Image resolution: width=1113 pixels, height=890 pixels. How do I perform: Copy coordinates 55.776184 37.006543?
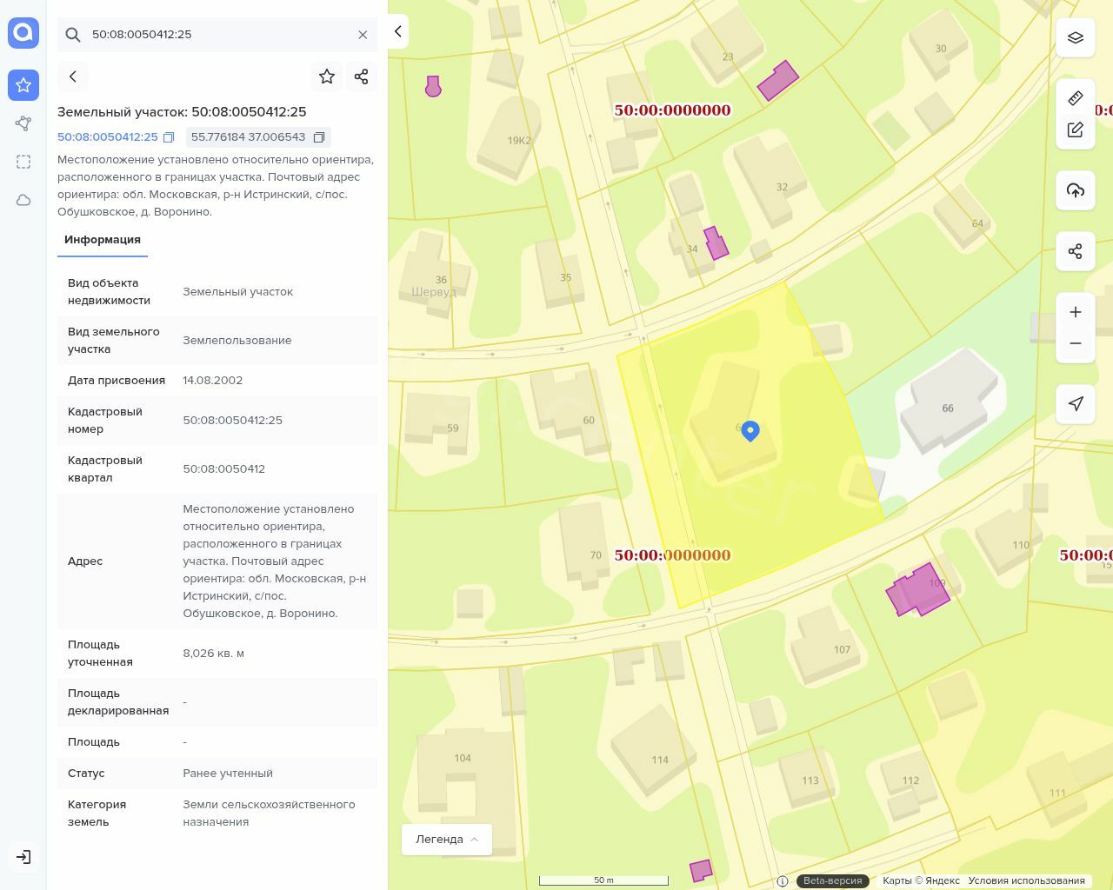(319, 137)
